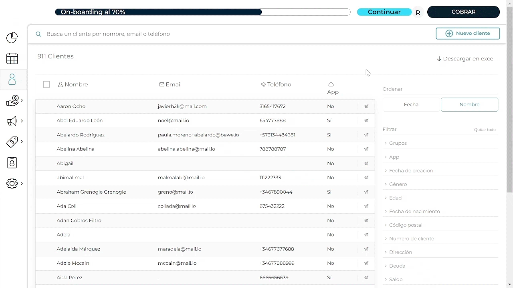The width and height of the screenshot is (513, 288).
Task: Click the On-boarding al 70% progress bar
Action: click(x=203, y=12)
